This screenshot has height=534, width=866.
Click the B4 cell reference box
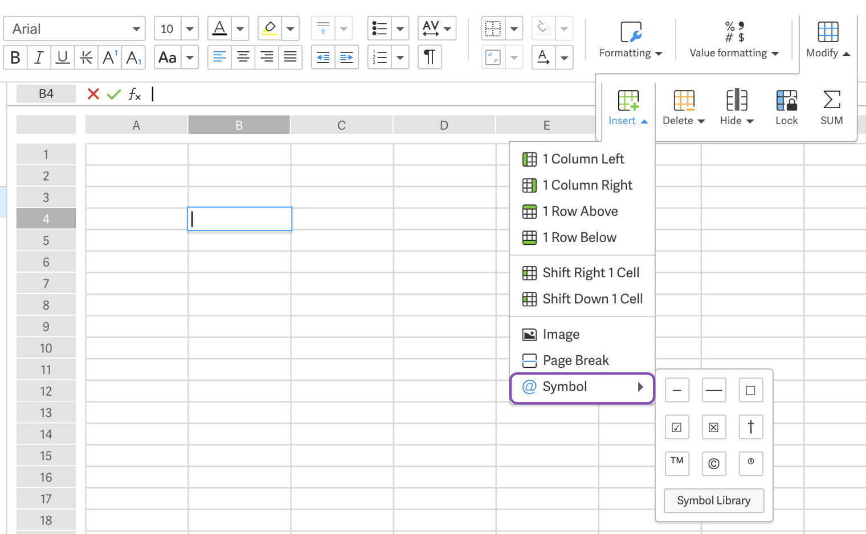click(46, 94)
